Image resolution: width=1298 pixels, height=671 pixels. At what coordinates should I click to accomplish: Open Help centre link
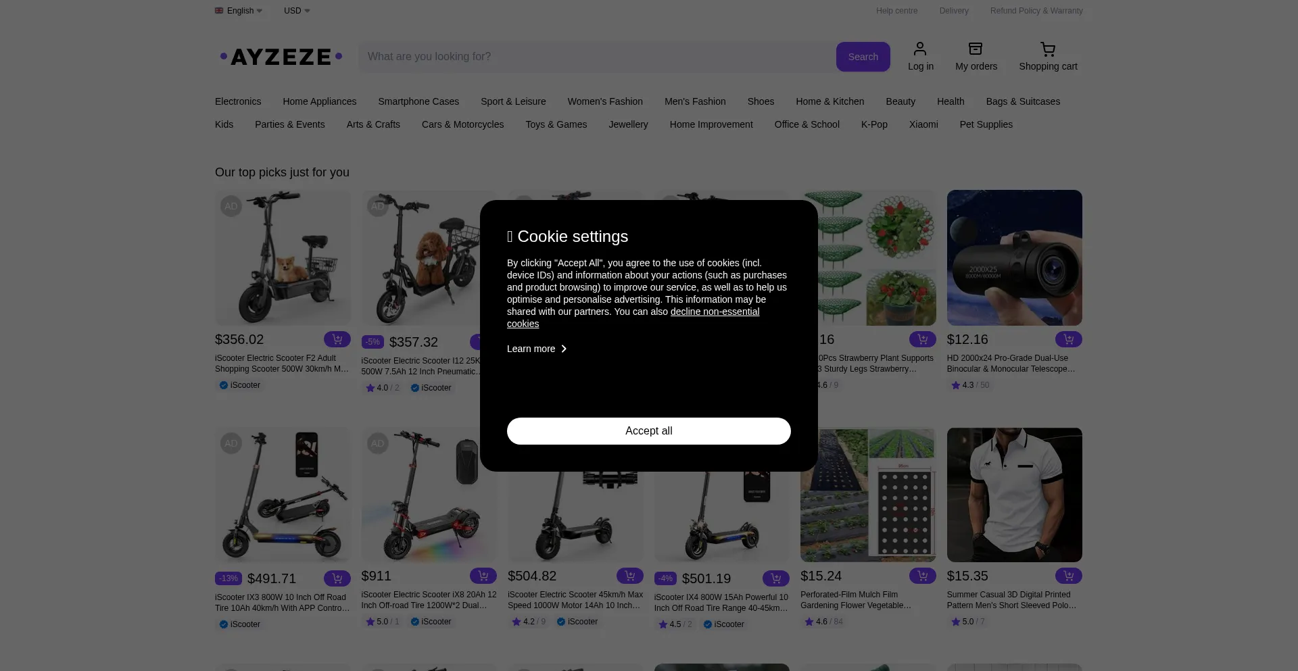[x=896, y=11]
